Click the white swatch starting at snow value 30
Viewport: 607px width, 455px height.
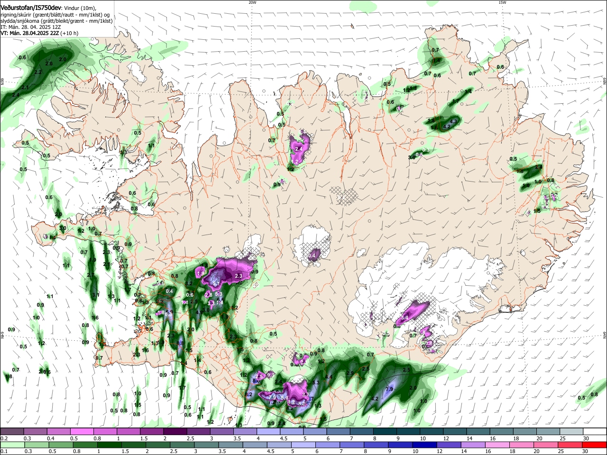595,432
